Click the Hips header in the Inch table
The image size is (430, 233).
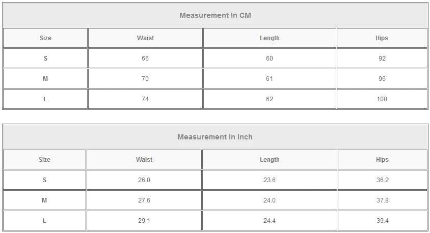tap(382, 160)
